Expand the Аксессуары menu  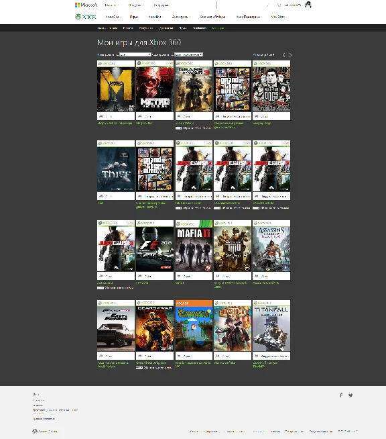coord(181,17)
